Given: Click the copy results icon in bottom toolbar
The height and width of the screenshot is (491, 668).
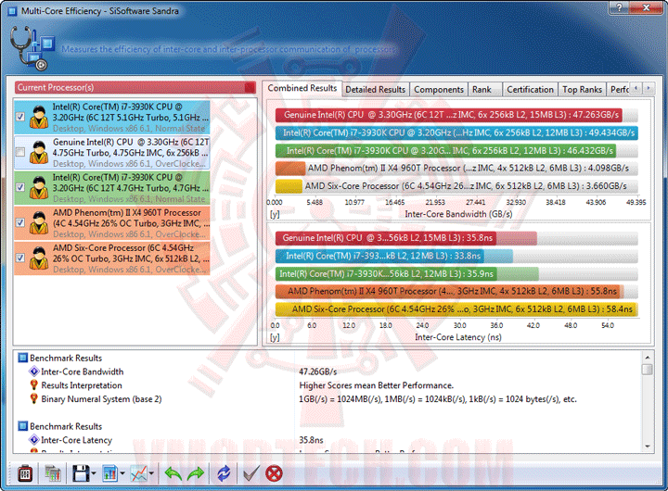Looking at the screenshot, I should click(x=52, y=473).
